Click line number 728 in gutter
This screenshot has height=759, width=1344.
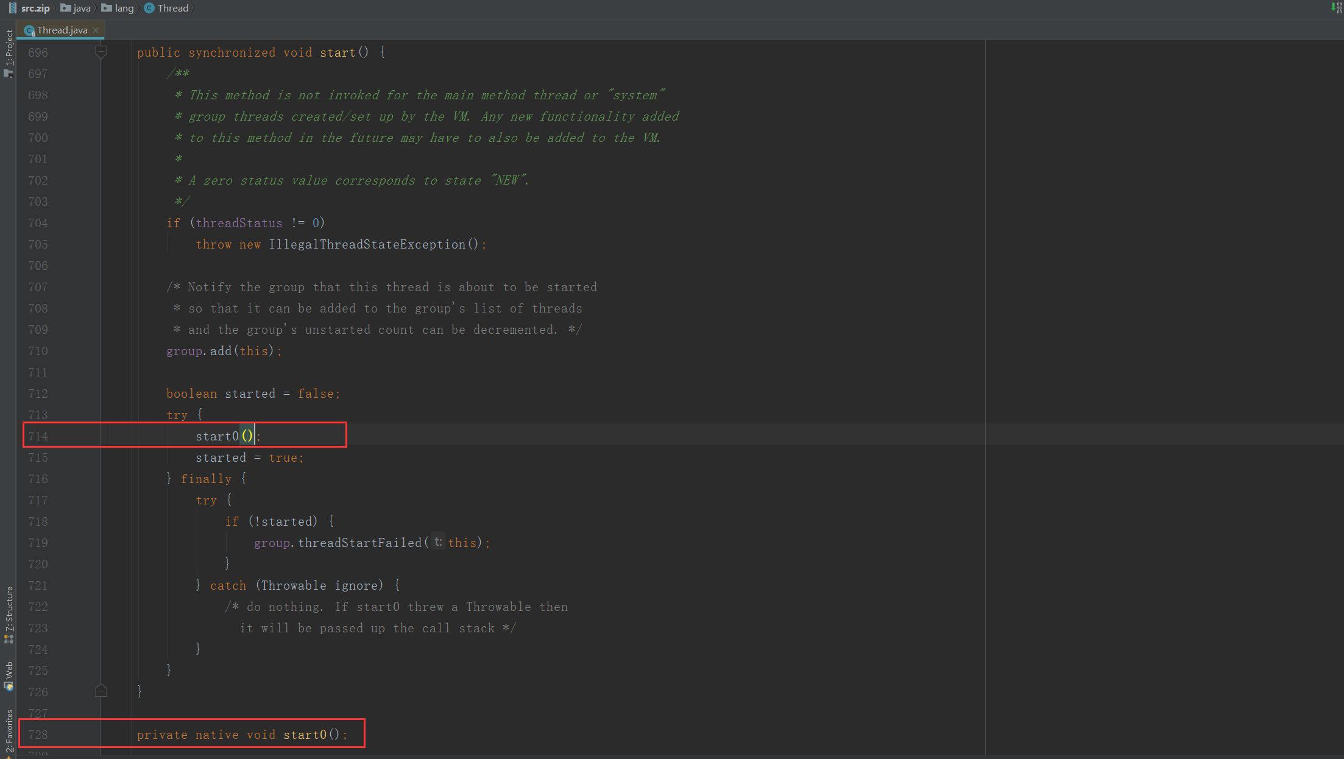(38, 735)
